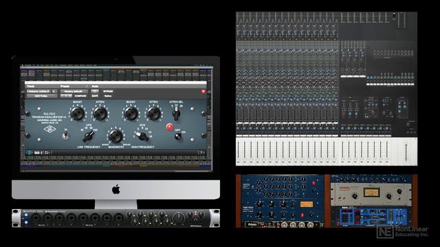This screenshot has height=247, width=440.
Task: Open the factory default preset menu
Action: 74,91
